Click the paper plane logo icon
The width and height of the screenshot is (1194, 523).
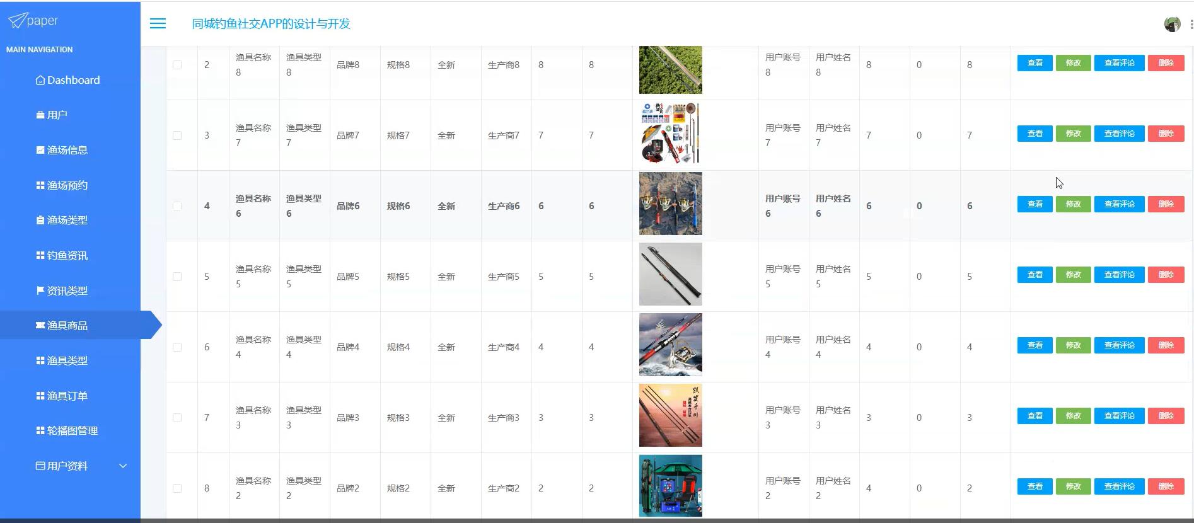[x=17, y=21]
